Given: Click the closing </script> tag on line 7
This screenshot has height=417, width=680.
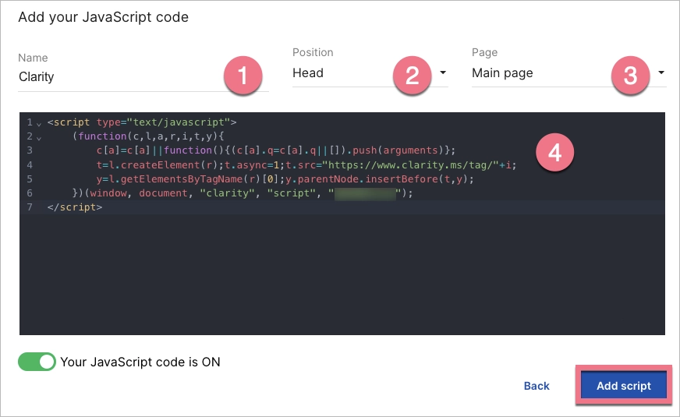Looking at the screenshot, I should [75, 207].
